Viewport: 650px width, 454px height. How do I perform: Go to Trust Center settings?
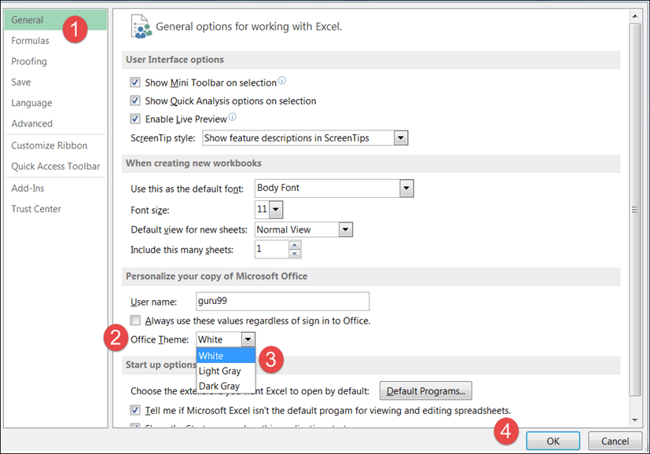coord(36,209)
